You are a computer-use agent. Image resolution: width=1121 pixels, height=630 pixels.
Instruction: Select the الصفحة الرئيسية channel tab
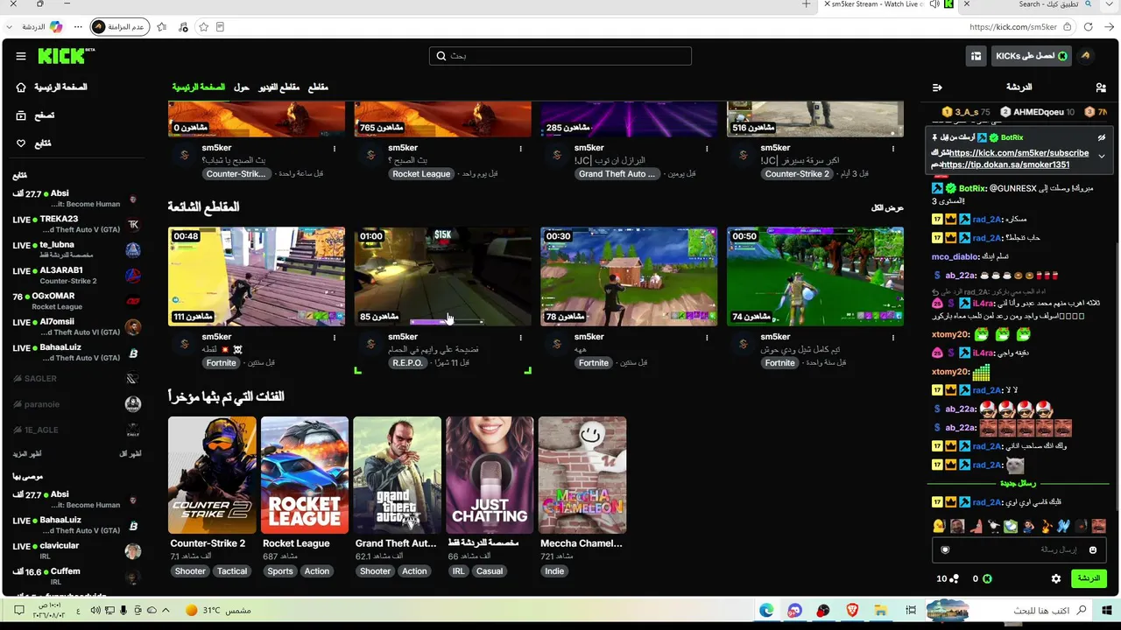[198, 87]
